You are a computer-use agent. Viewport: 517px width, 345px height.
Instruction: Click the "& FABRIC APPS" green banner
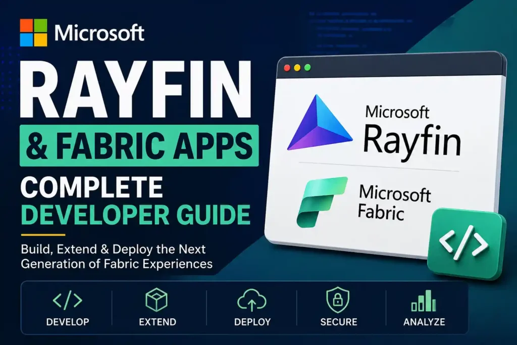pos(139,145)
